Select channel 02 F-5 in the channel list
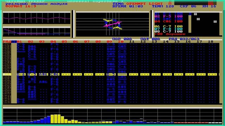Viewport: 225px width, 126px height. (x=169, y=16)
